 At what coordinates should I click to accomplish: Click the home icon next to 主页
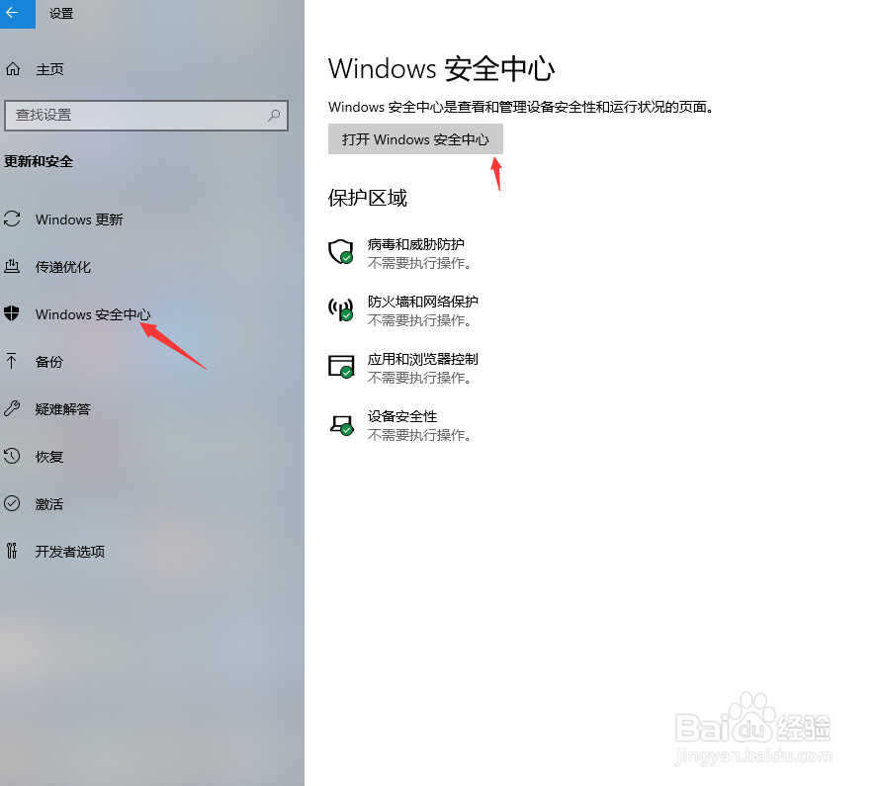[13, 69]
